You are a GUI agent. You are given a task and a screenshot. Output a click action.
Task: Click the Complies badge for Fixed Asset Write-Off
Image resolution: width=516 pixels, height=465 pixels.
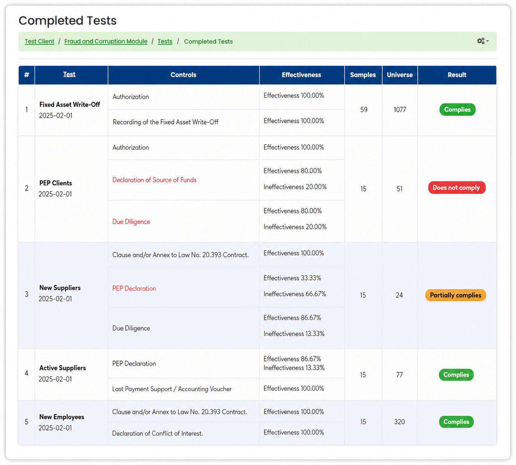point(457,109)
